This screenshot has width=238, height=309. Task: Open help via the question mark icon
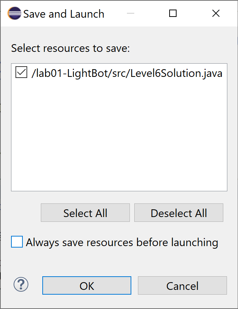tap(21, 284)
